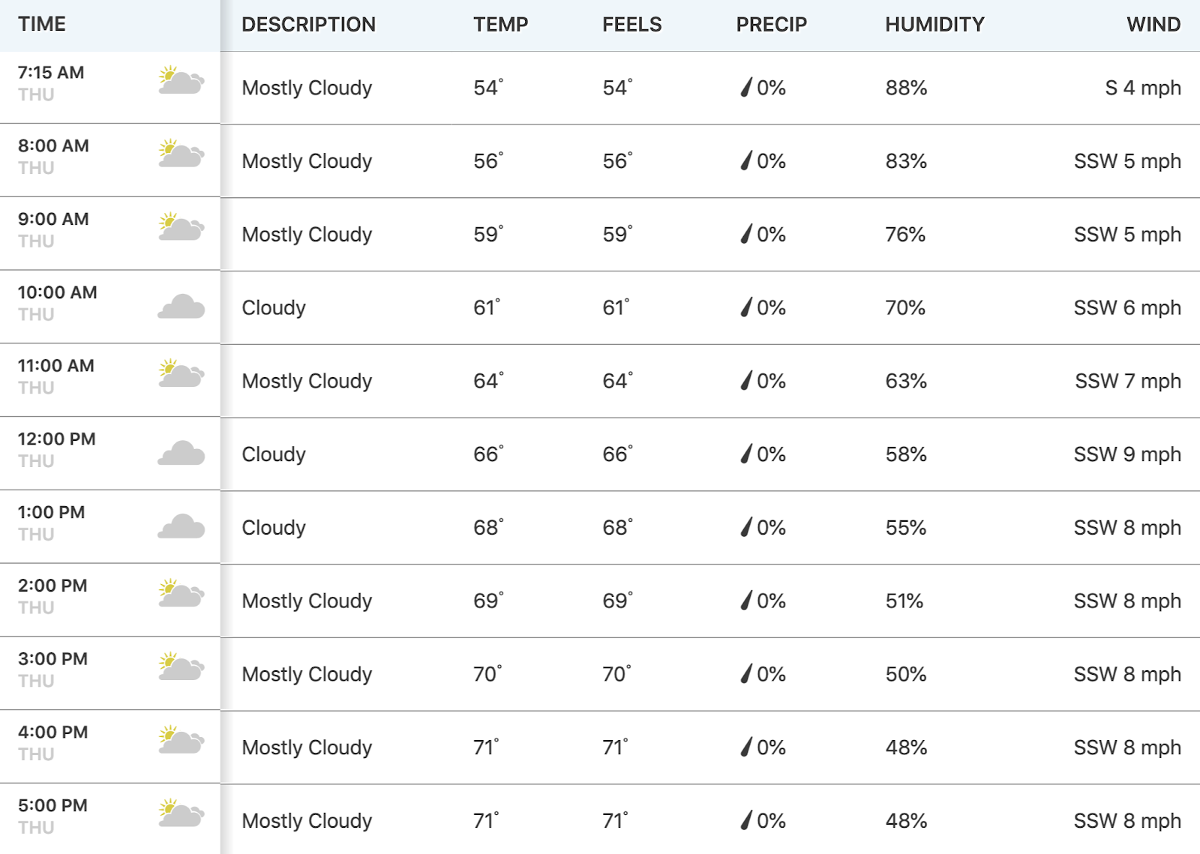Select the DESCRIPTION column header
Screen dimensions: 1200x854
coord(308,25)
